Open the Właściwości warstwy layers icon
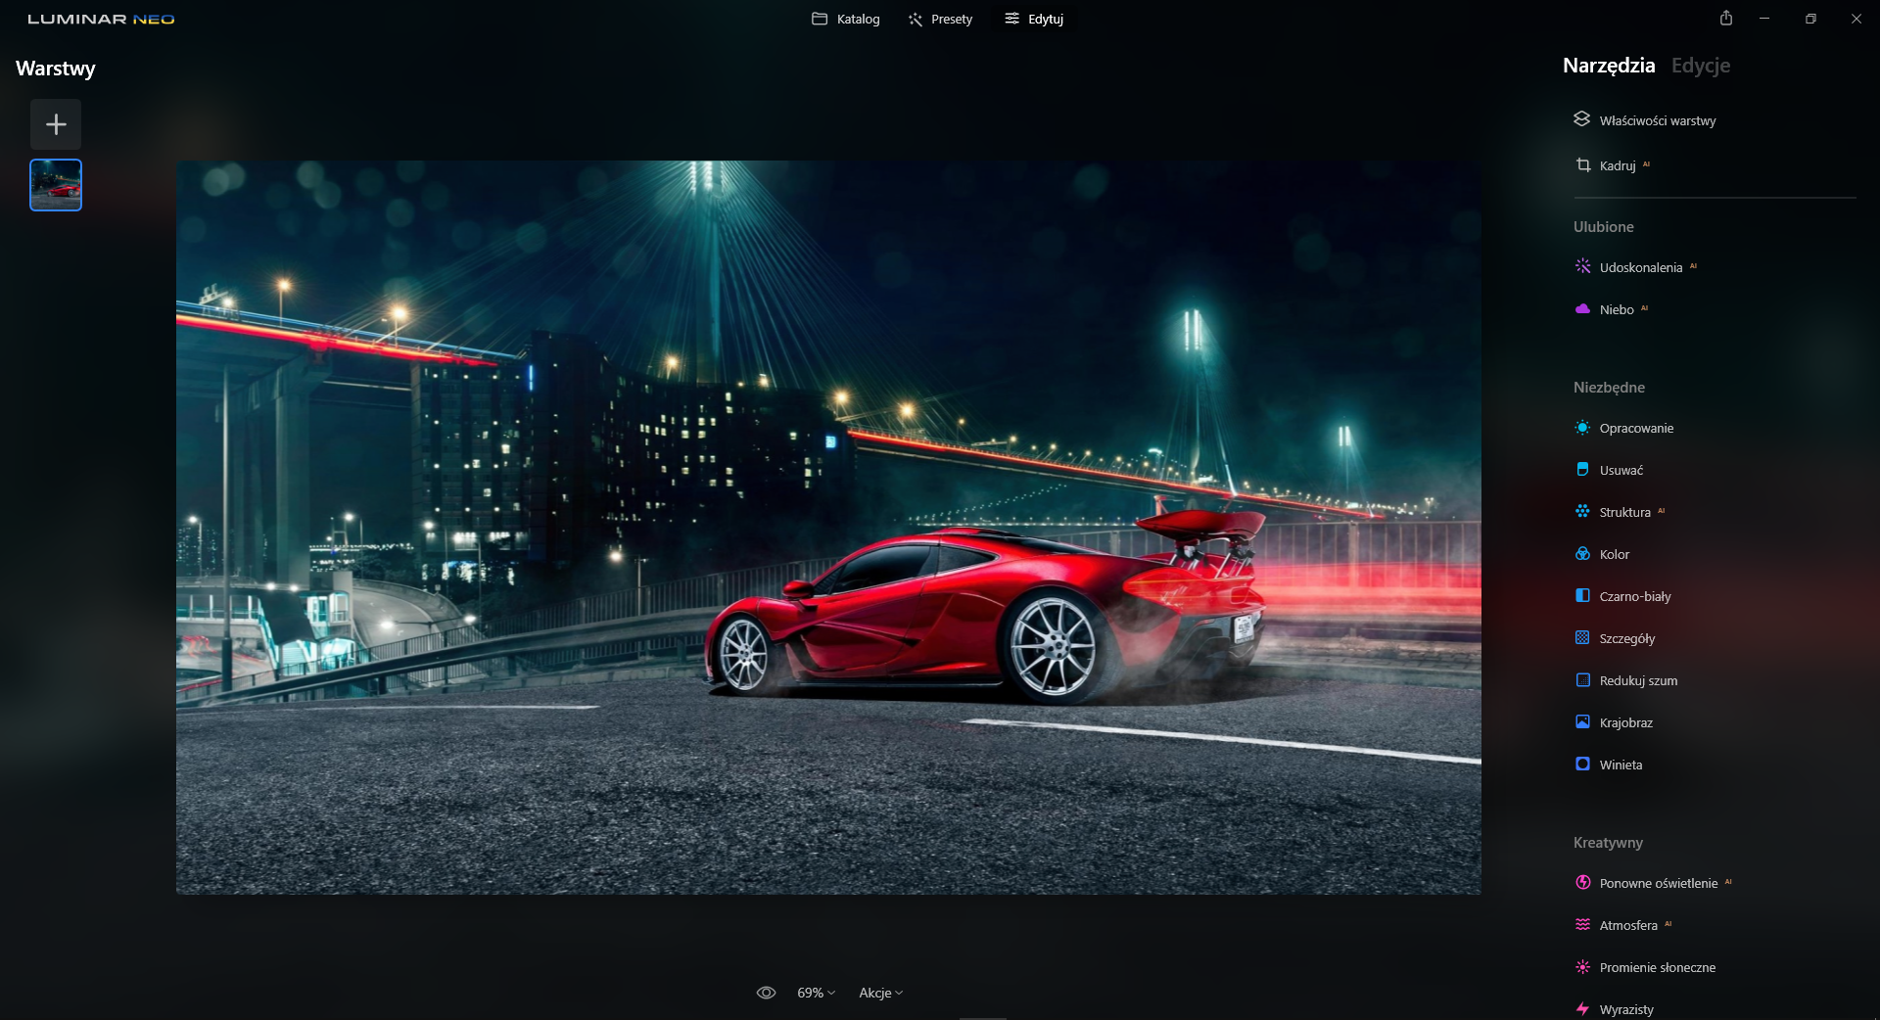 click(x=1581, y=119)
